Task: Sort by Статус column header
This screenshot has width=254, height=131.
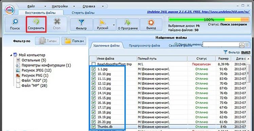Action: pos(201,59)
